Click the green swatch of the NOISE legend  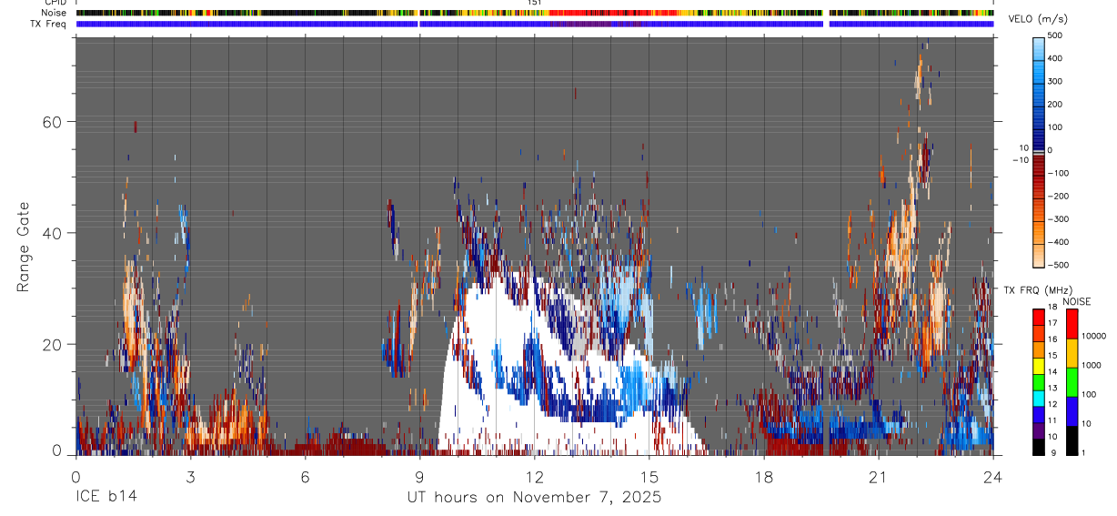point(1072,382)
